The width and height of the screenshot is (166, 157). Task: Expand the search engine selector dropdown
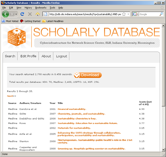click(138, 14)
